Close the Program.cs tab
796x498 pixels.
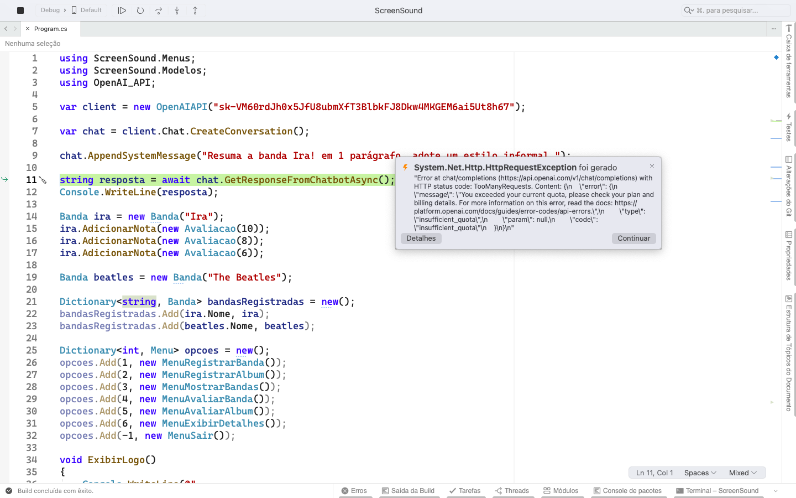point(28,29)
